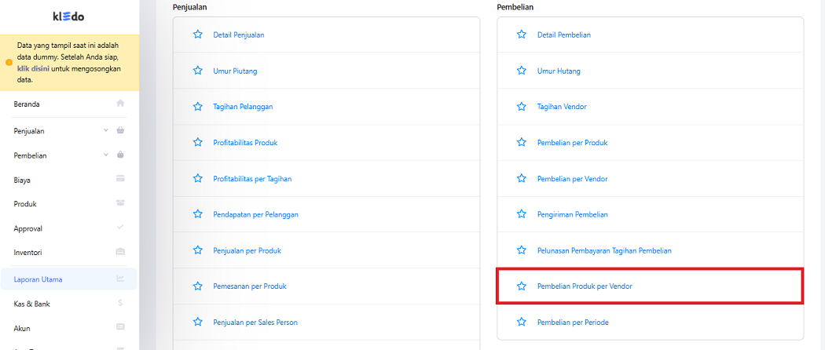
Task: Open the Profitabilitas Produk report
Action: [245, 143]
